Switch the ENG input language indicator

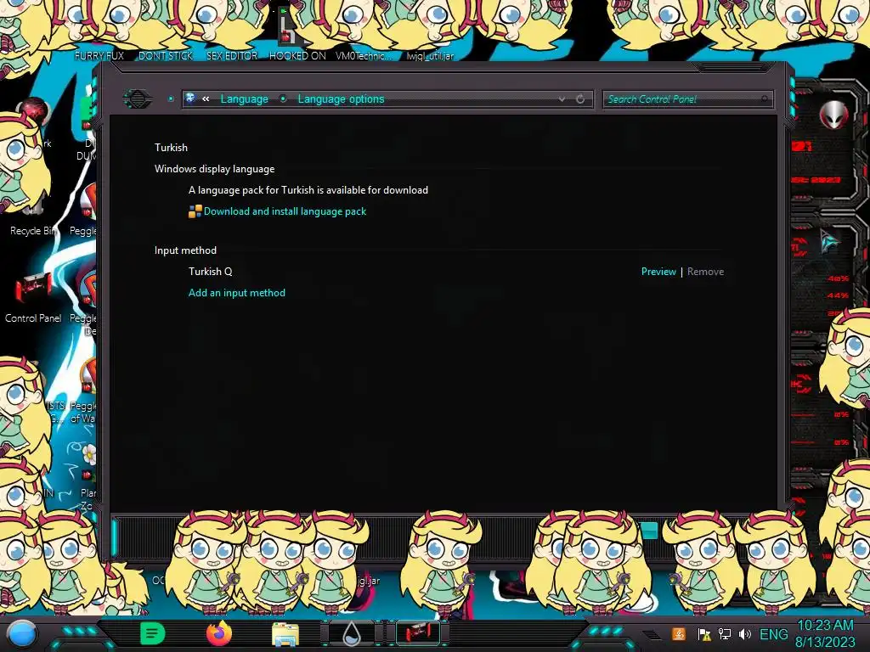click(x=773, y=634)
